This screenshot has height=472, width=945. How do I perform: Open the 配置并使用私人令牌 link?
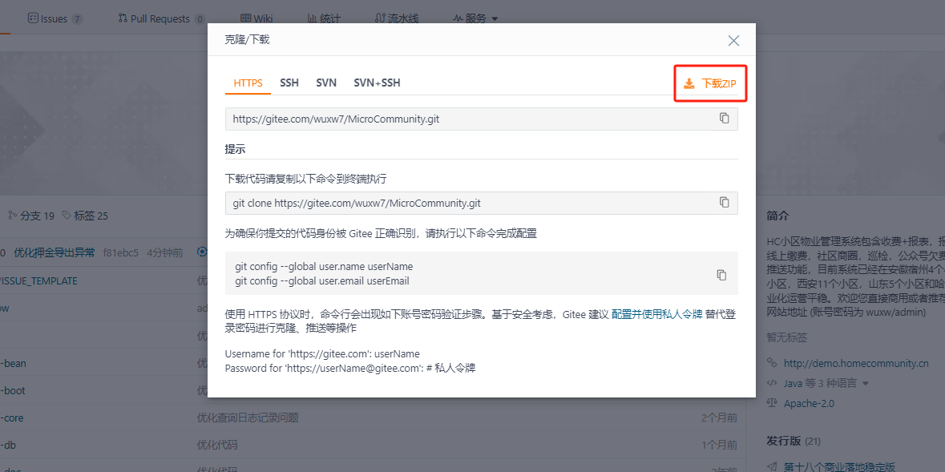point(657,314)
